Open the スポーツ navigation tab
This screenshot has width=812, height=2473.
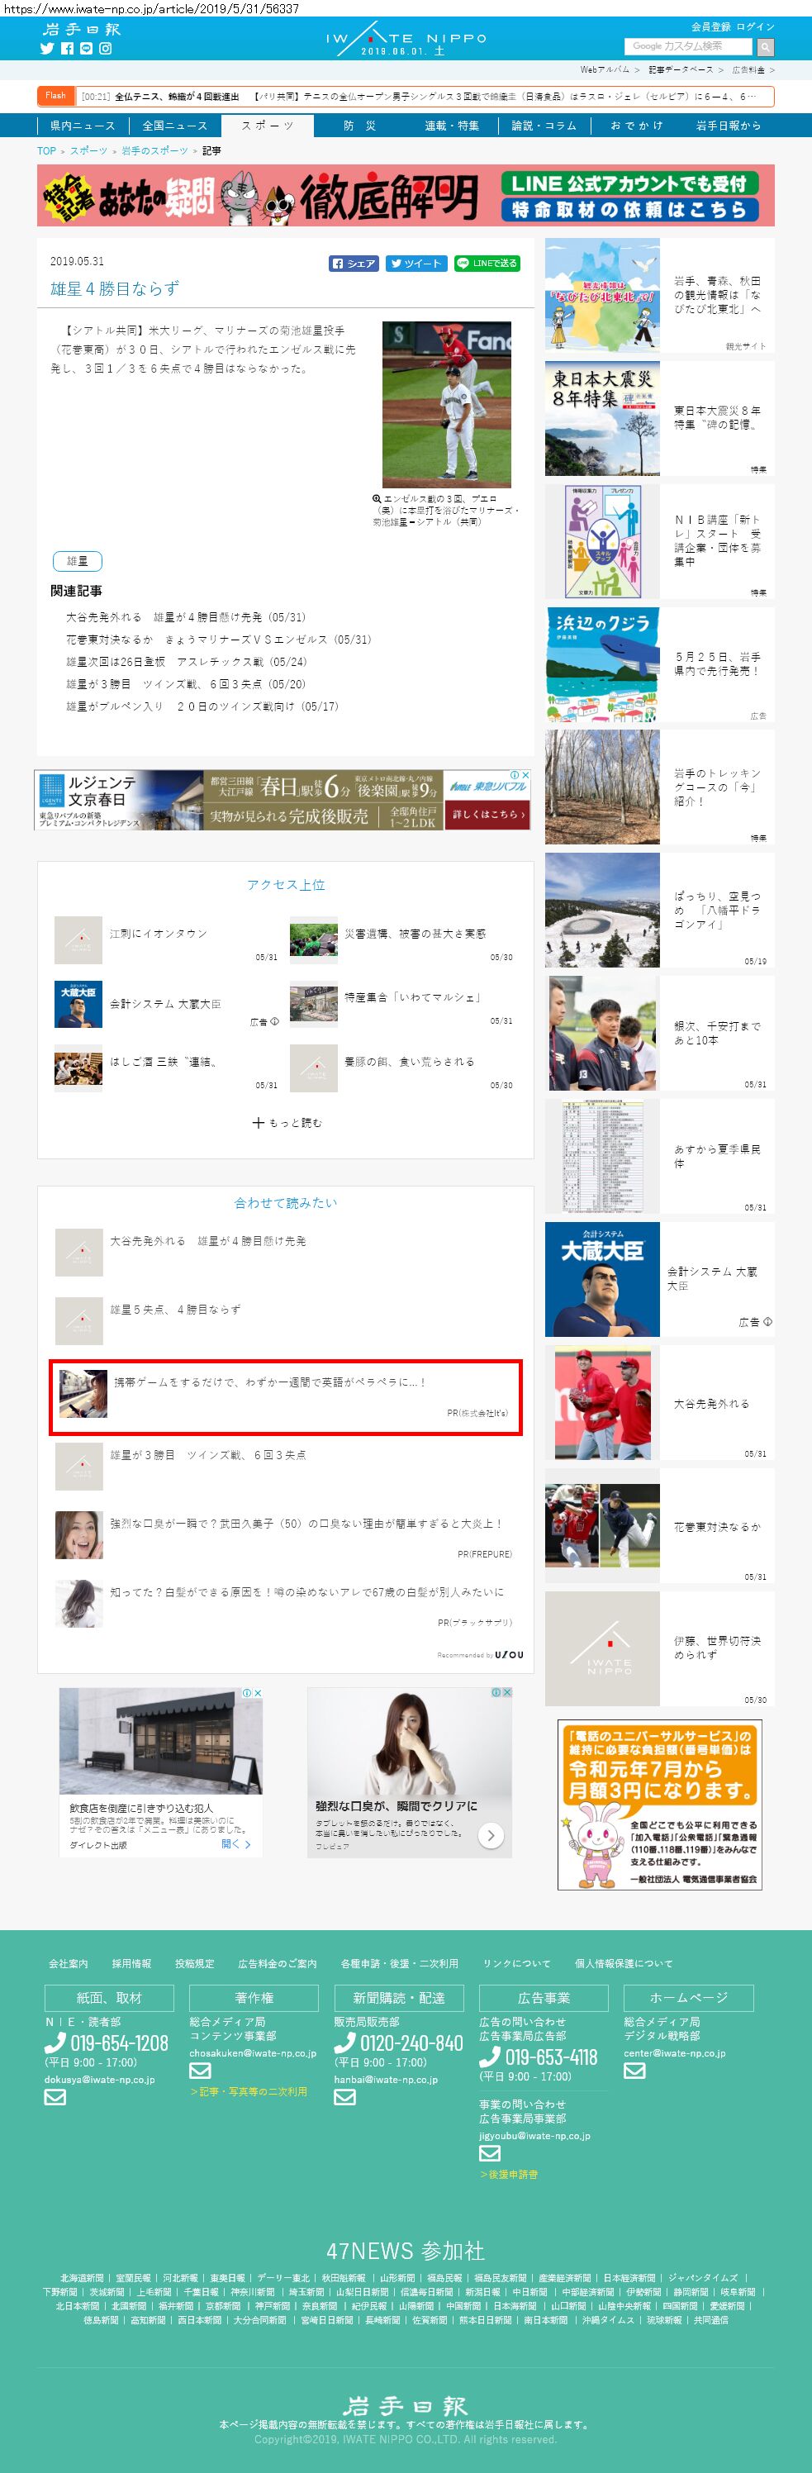268,126
